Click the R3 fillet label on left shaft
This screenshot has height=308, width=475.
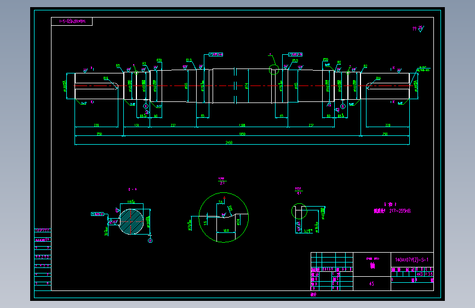click(118, 65)
